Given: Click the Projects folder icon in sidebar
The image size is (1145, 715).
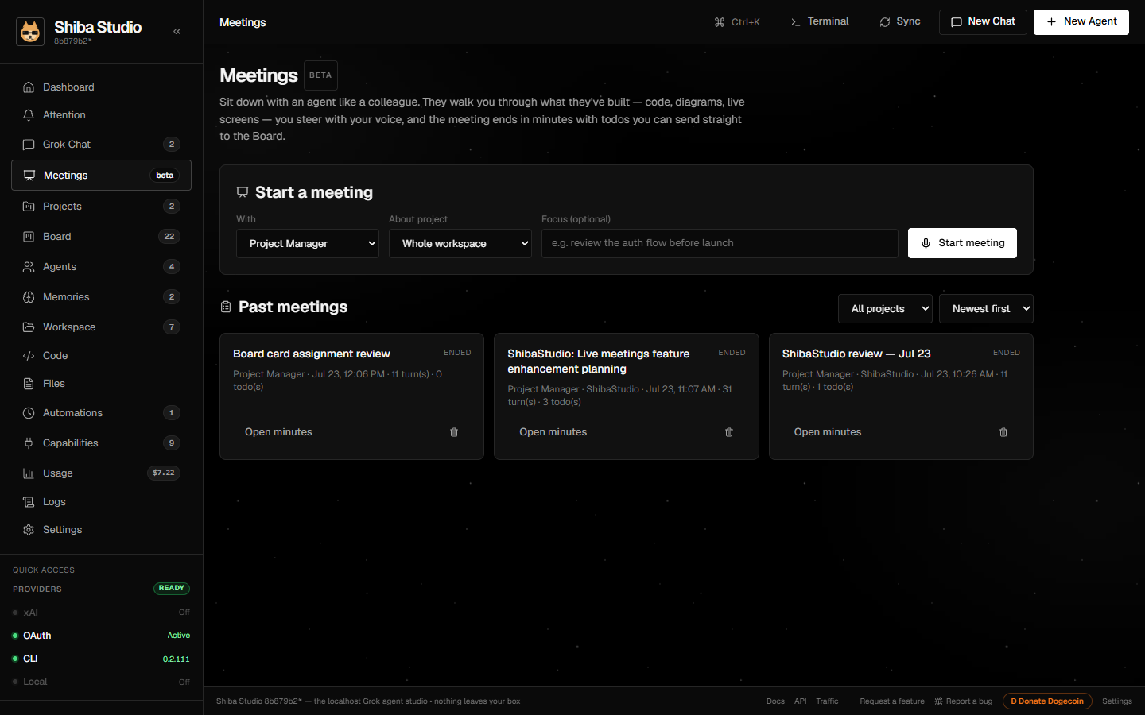Looking at the screenshot, I should [29, 207].
